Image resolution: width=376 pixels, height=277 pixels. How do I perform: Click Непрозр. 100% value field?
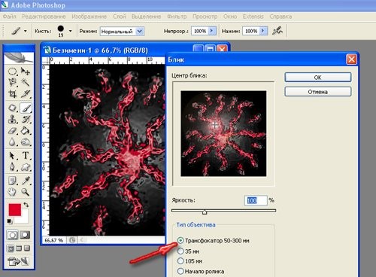click(x=200, y=31)
